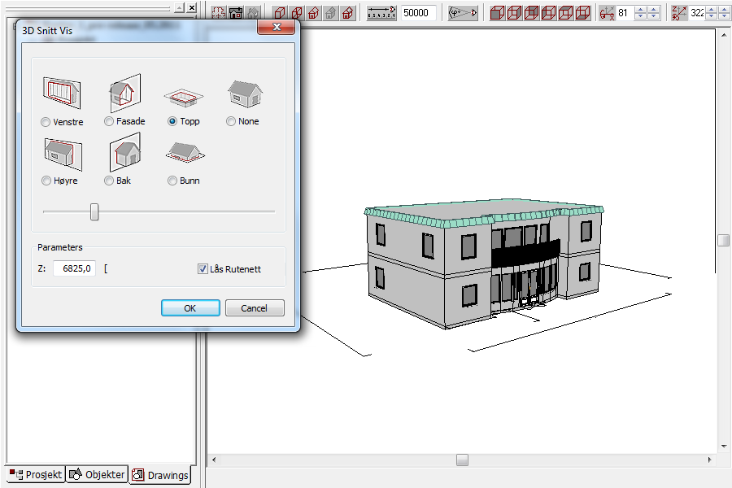Click the 81 rotation value field

click(x=625, y=13)
